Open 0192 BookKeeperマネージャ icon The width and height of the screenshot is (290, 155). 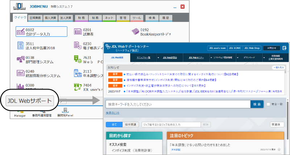click(136, 32)
